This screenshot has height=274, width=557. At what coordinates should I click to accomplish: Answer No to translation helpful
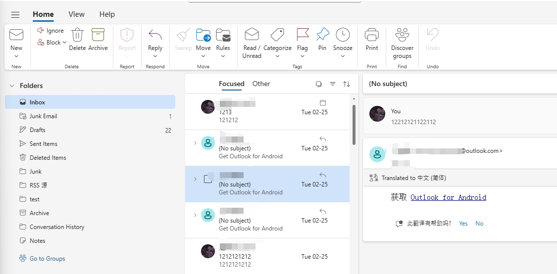(479, 224)
